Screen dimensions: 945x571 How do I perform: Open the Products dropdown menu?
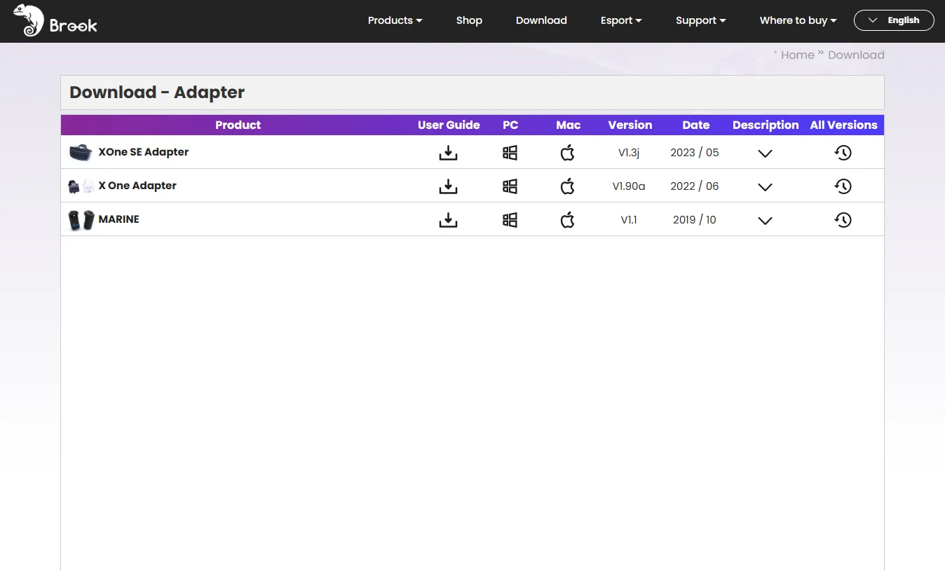[x=395, y=20]
